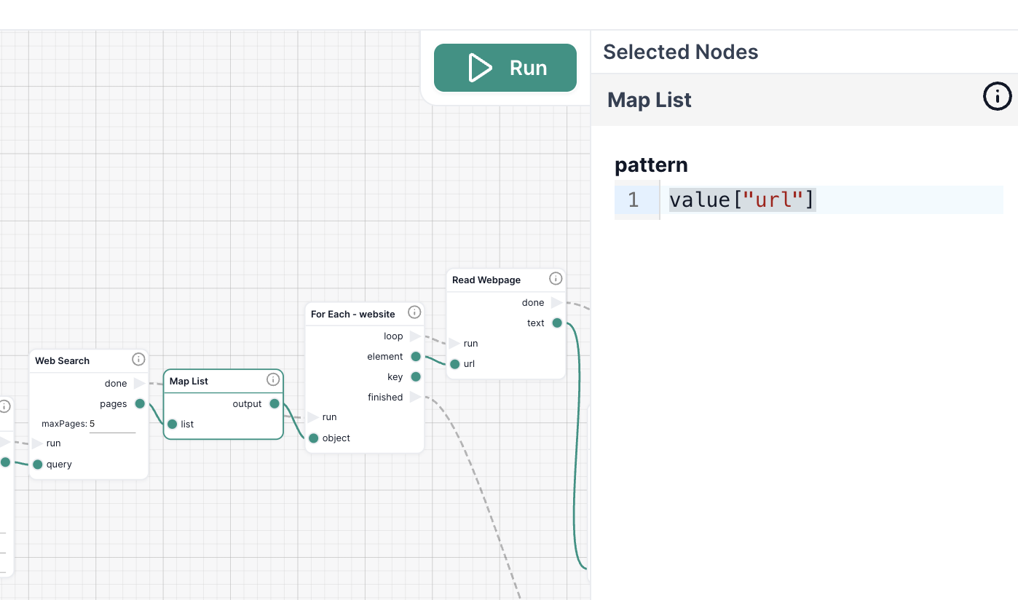Click the Read Webpage url input port

454,363
